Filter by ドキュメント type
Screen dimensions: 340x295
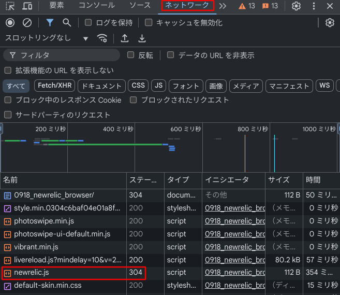(101, 86)
